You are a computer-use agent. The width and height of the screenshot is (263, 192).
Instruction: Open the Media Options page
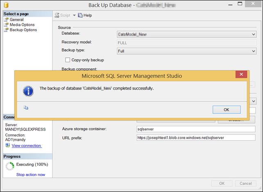coord(22,25)
